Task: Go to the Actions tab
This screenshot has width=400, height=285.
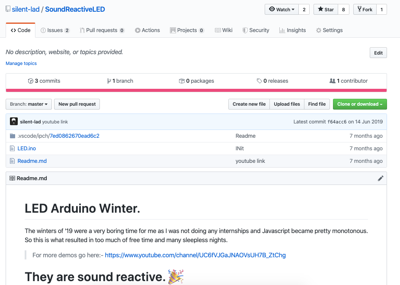Action: click(x=147, y=30)
